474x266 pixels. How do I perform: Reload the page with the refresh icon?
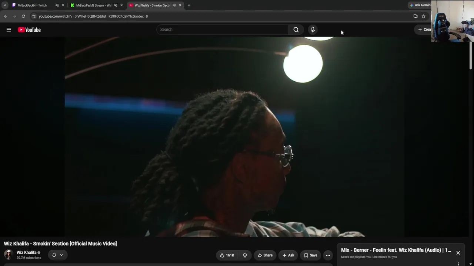pos(23,16)
